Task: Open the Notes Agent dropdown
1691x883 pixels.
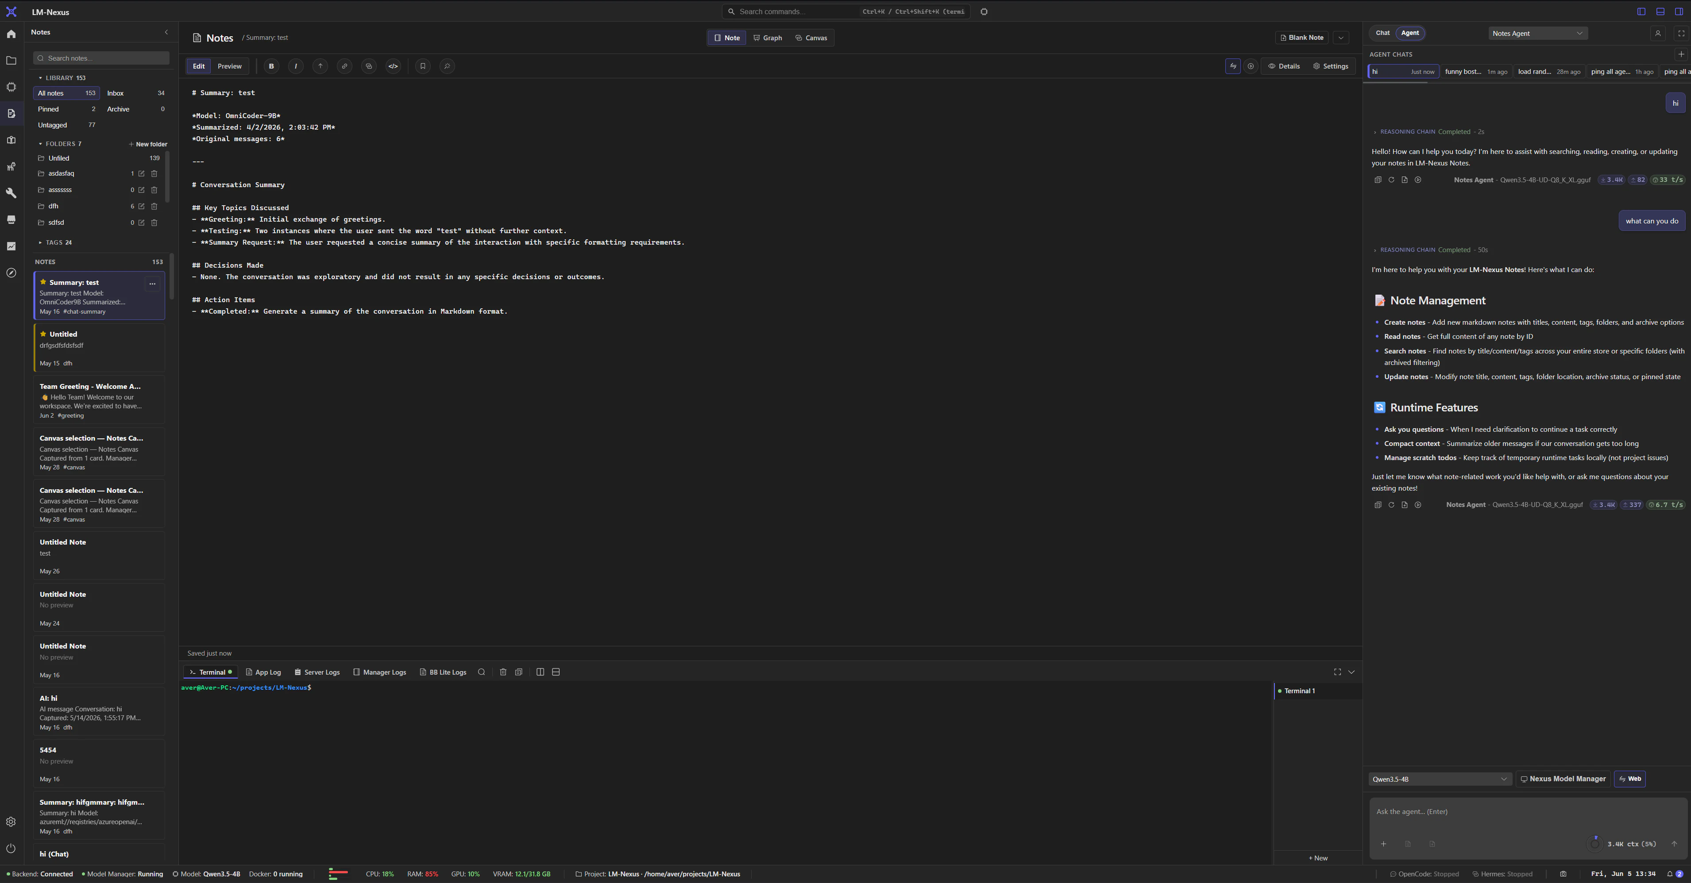Action: click(x=1537, y=34)
